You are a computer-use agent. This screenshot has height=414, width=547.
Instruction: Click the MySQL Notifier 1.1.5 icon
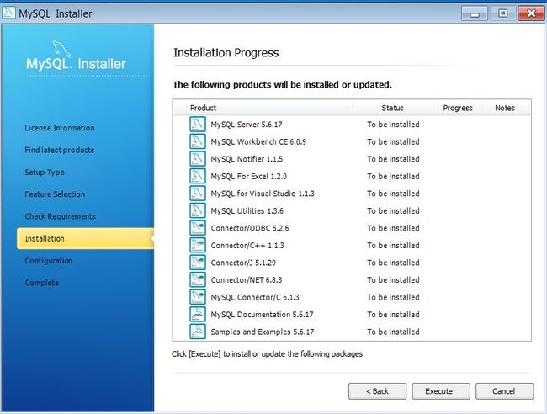coord(198,159)
